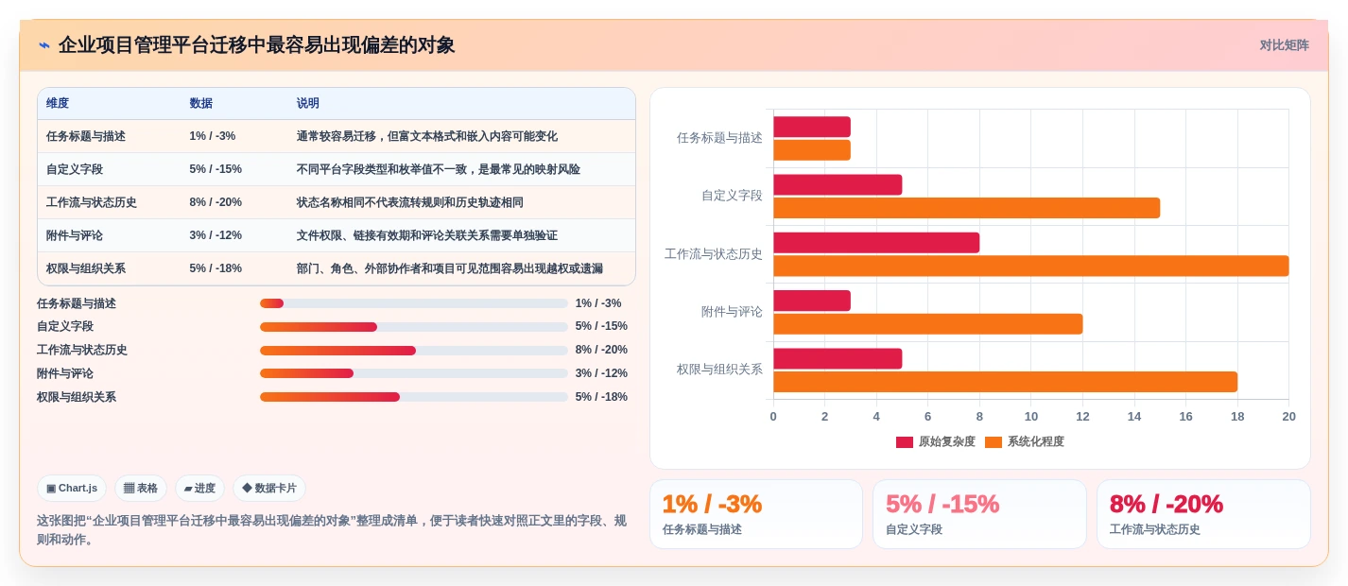Viewport: 1348px width, 586px height.
Task: Click the summary paragraph 这张图把
Action: tap(332, 530)
